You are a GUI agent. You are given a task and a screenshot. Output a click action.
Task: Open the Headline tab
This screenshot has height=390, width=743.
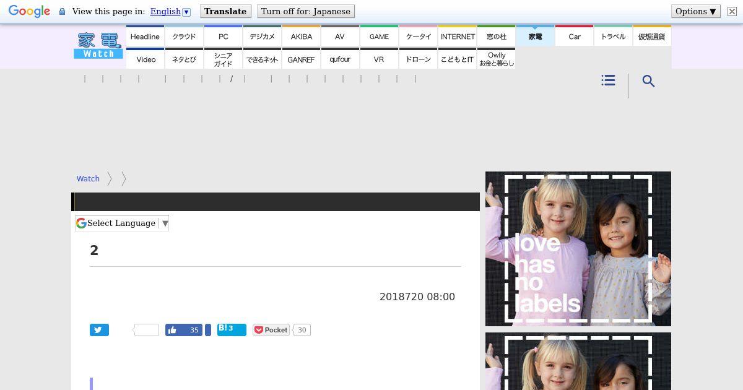coord(145,36)
